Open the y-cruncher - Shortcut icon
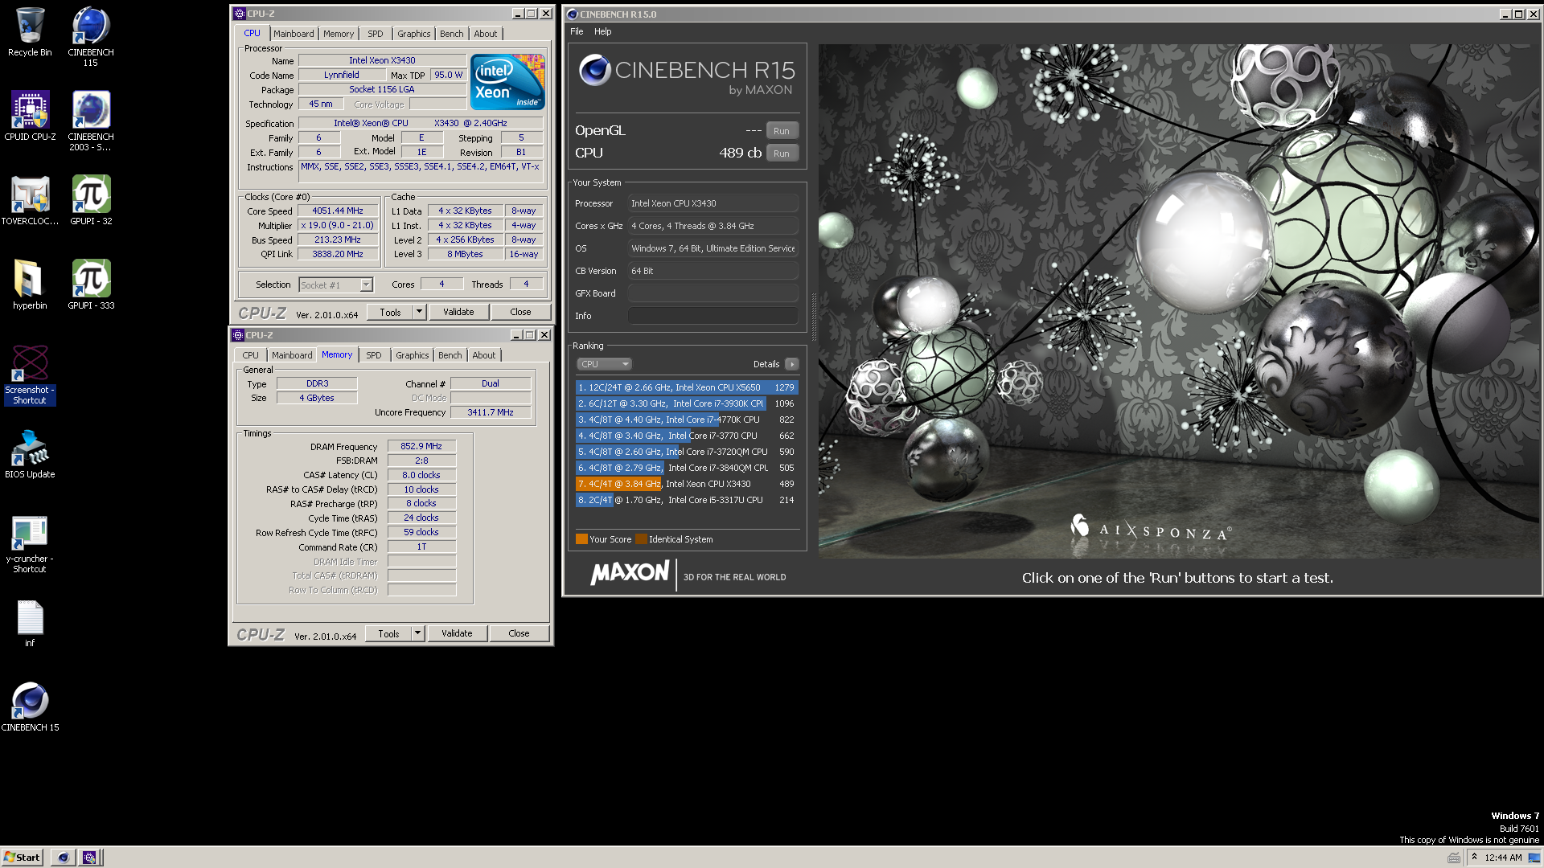 click(x=30, y=543)
